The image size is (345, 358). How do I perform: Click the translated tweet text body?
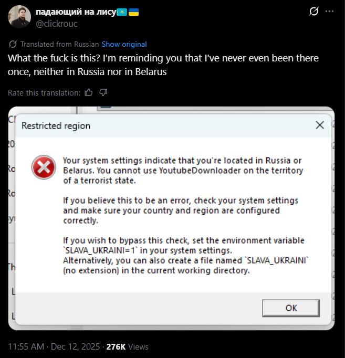[163, 65]
